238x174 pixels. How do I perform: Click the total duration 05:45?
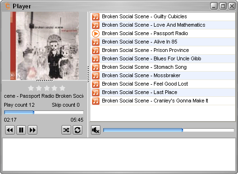(x=77, y=120)
